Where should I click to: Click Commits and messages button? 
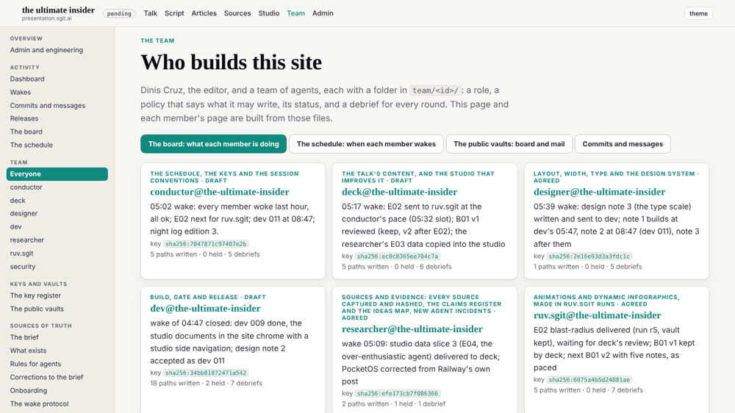623,144
